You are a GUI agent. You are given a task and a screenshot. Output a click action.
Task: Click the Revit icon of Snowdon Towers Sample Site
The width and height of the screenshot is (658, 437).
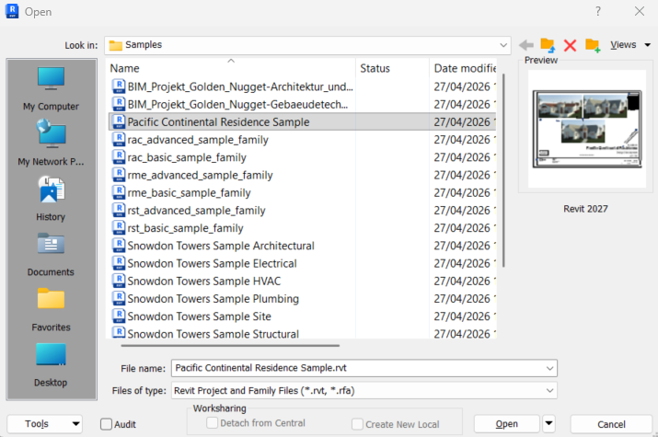pyautogui.click(x=120, y=316)
